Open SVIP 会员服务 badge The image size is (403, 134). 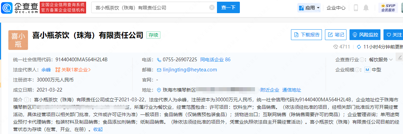click(x=388, y=8)
